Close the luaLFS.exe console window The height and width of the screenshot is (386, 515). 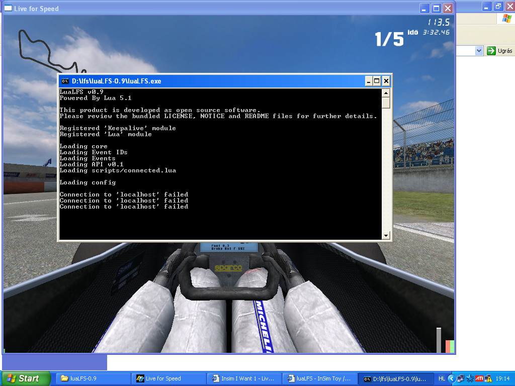(x=386, y=81)
